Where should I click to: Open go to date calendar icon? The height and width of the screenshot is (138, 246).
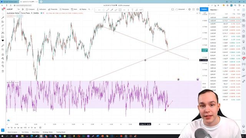pos(40,128)
